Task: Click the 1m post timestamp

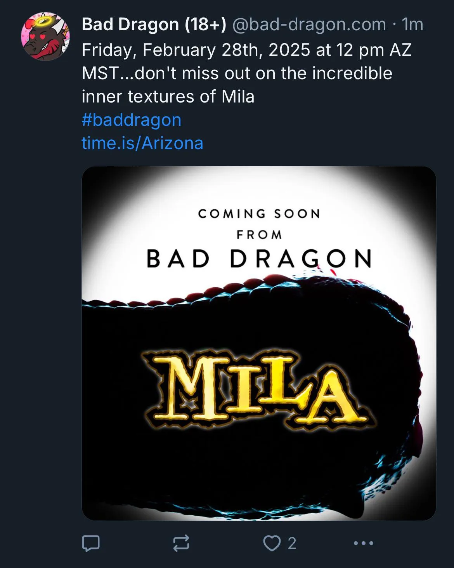Action: tap(412, 24)
